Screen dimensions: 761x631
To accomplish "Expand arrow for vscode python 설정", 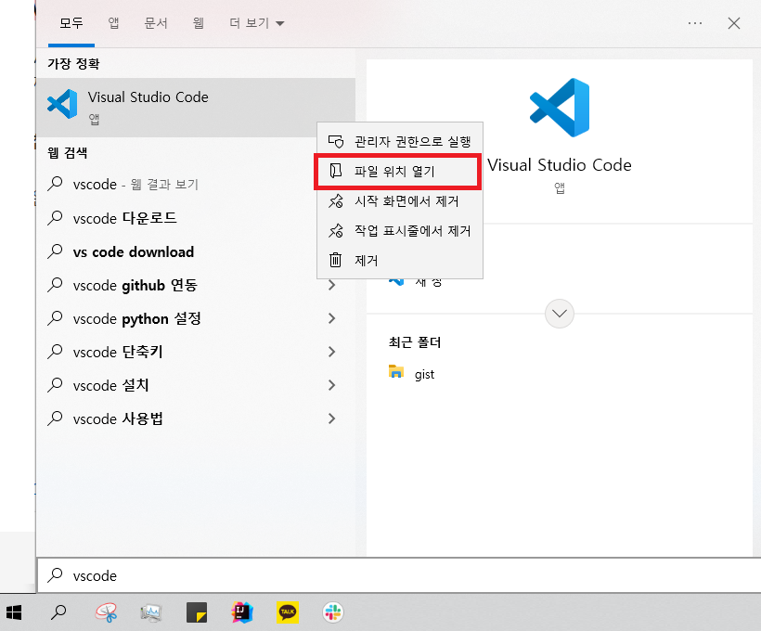I will 332,318.
